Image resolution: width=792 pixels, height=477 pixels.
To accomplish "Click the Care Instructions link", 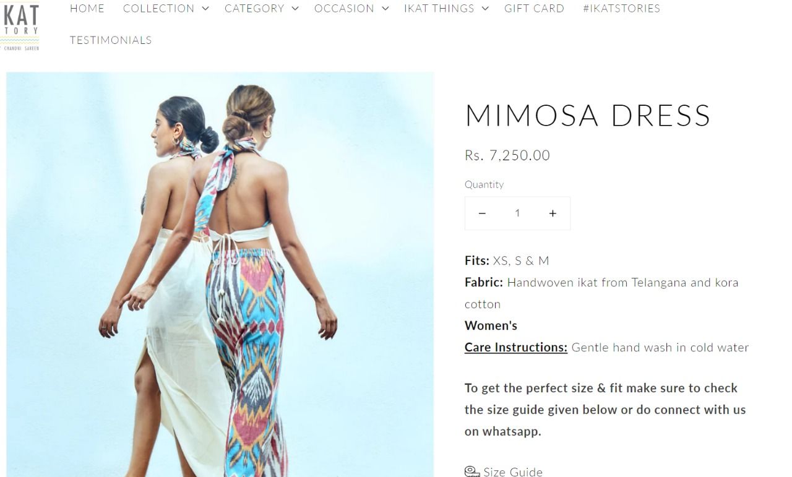I will (x=516, y=348).
